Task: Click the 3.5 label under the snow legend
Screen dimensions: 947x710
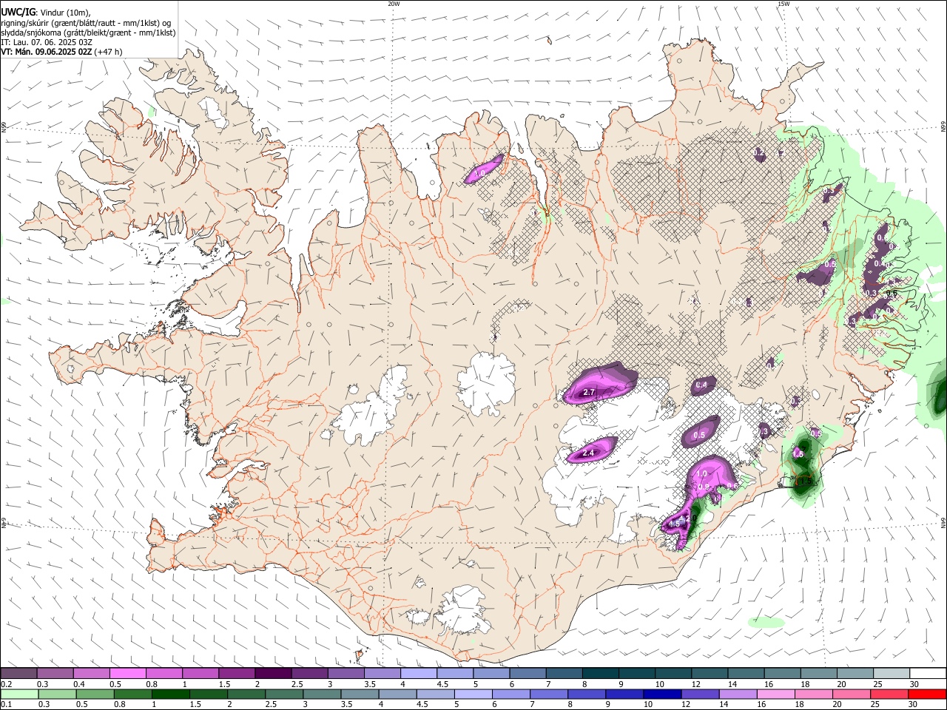Action: 369,684
